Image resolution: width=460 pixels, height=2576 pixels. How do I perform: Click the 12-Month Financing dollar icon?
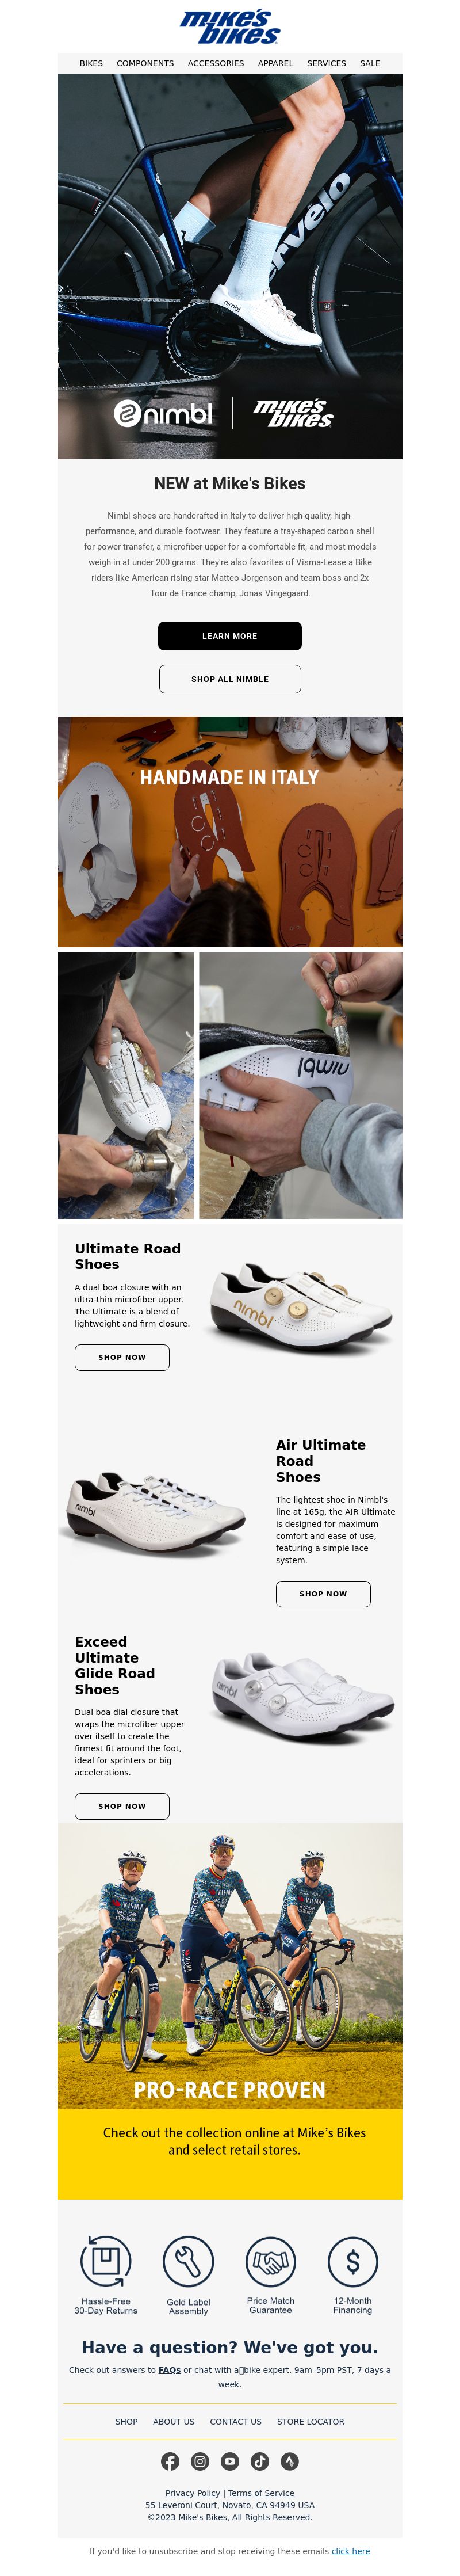click(353, 2261)
